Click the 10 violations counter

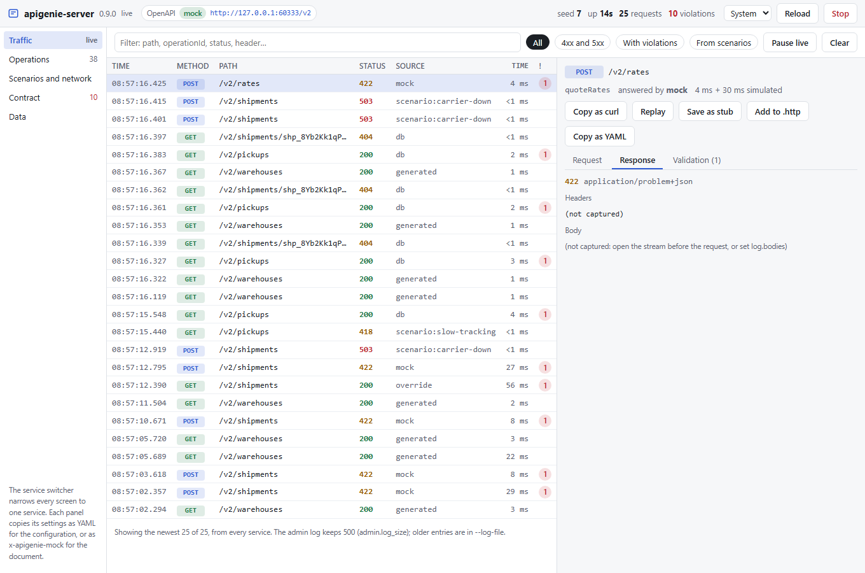pyautogui.click(x=691, y=13)
